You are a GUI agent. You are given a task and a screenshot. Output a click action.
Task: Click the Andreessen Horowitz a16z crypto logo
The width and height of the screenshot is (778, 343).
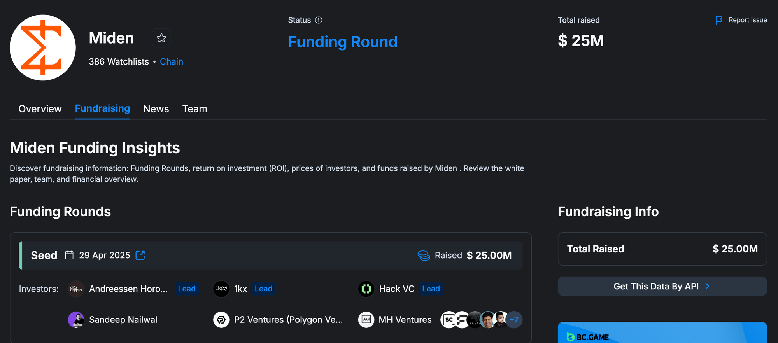tap(76, 289)
